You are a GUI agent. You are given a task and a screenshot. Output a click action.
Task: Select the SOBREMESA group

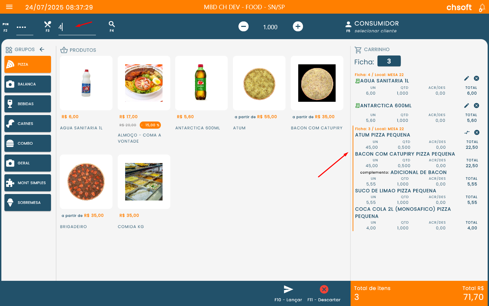coord(28,203)
